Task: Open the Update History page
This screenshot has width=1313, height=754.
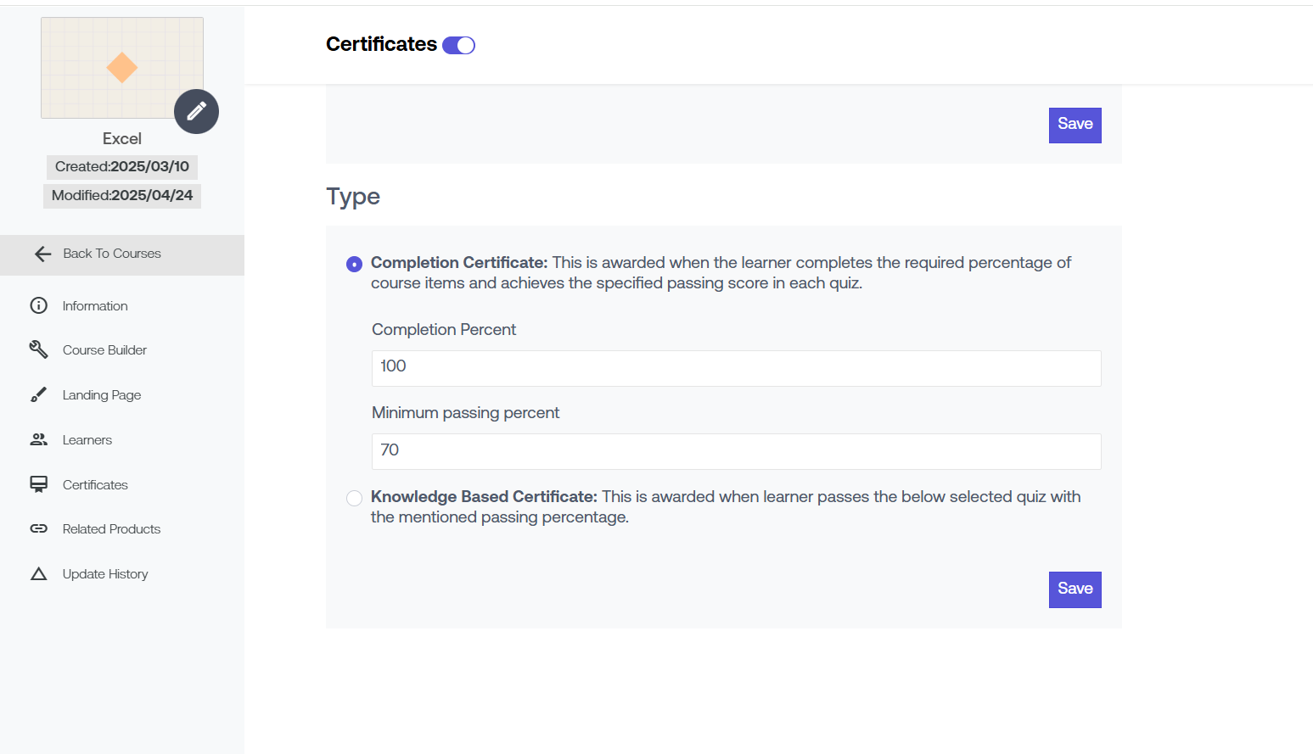Action: 105,574
